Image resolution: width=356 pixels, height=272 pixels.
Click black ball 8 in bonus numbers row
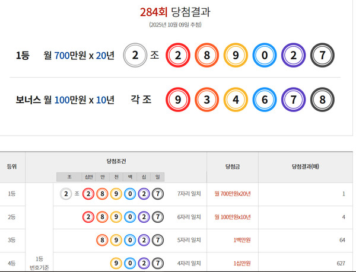coord(322,100)
